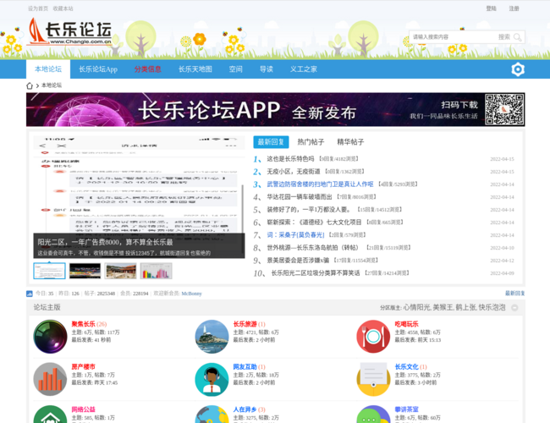Open 网络公益 forum title link
Viewport: 550px width, 423px height.
[83, 409]
